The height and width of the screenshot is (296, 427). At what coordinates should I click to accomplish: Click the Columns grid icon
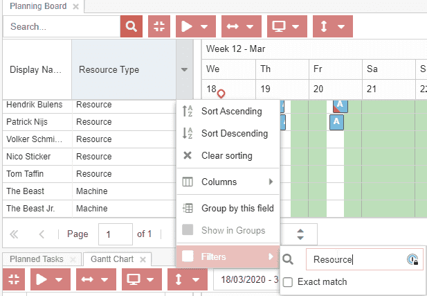188,182
